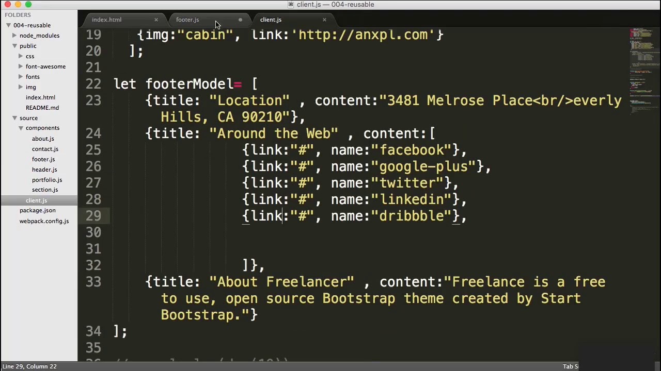Collapse the components folder
The width and height of the screenshot is (661, 371).
click(21, 128)
